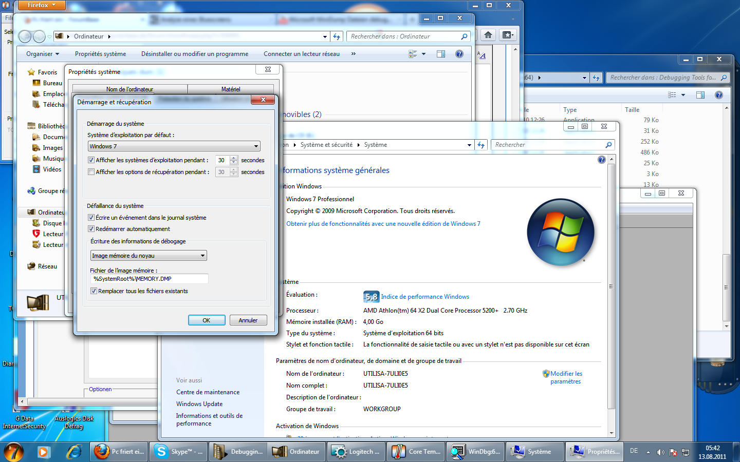Screen dimensions: 740x462
Task: Toggle preview pane in Debugging Tools window
Action: [700, 95]
